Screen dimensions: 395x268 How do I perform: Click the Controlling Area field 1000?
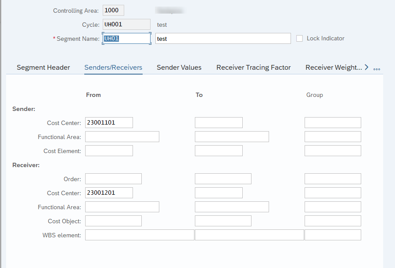pyautogui.click(x=113, y=11)
